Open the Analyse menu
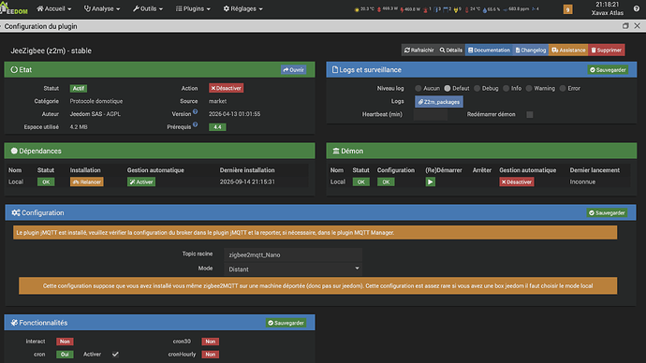646x363 pixels. (102, 8)
